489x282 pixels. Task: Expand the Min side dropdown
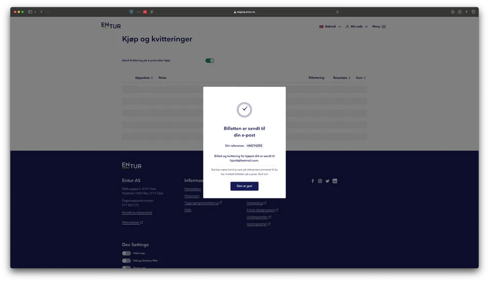pos(356,26)
